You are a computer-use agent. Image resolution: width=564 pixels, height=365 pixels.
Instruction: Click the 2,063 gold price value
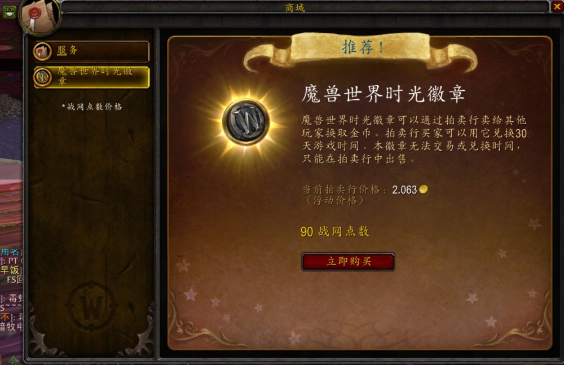point(404,190)
